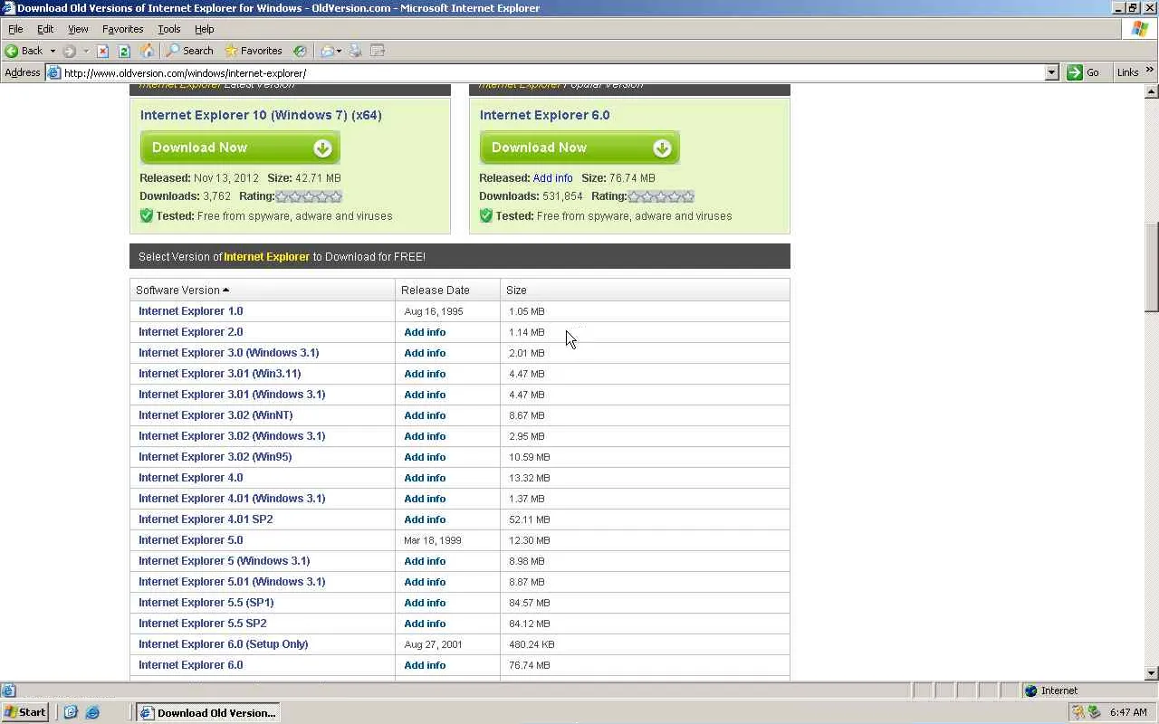
Task: Open the Back history dropdown arrow
Action: (53, 51)
